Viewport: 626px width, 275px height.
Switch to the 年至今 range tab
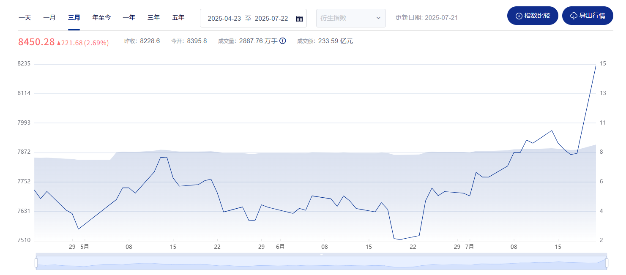point(102,18)
